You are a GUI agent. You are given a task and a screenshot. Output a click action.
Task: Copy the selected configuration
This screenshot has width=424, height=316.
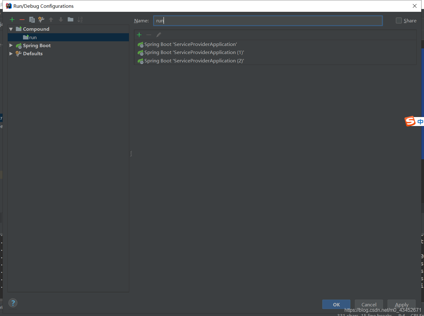pos(32,20)
